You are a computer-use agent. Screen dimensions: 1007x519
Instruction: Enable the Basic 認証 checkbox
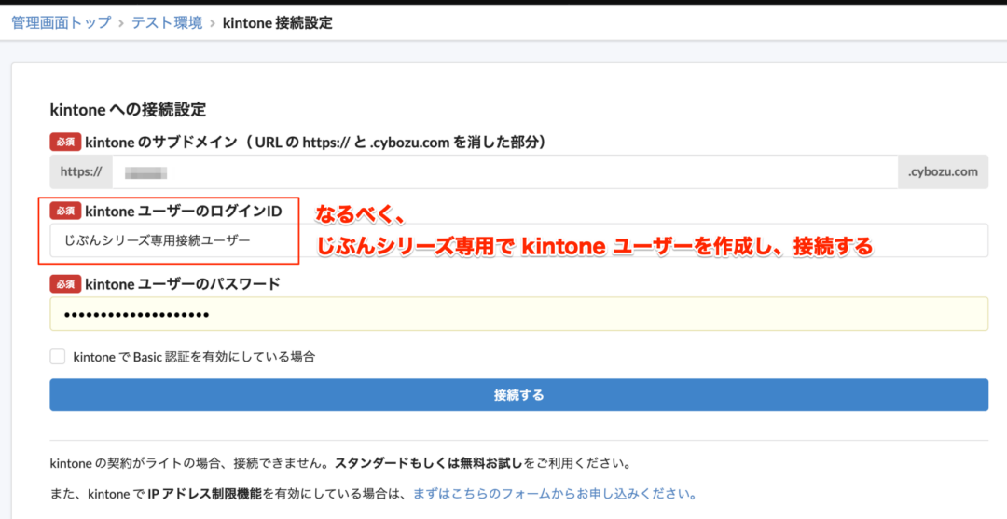[x=58, y=356]
